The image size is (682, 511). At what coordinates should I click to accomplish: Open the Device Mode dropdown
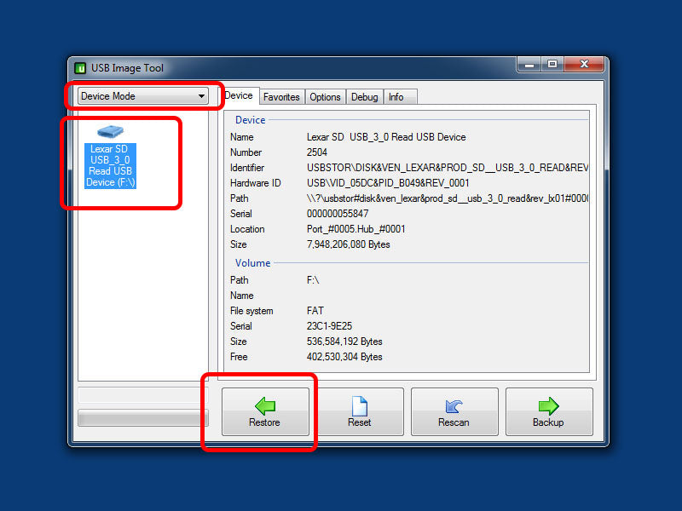[x=143, y=96]
